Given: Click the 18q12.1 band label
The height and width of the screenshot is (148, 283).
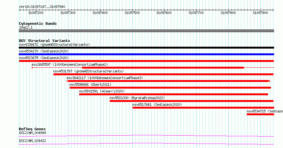Looking at the screenshot, I should (26, 27).
